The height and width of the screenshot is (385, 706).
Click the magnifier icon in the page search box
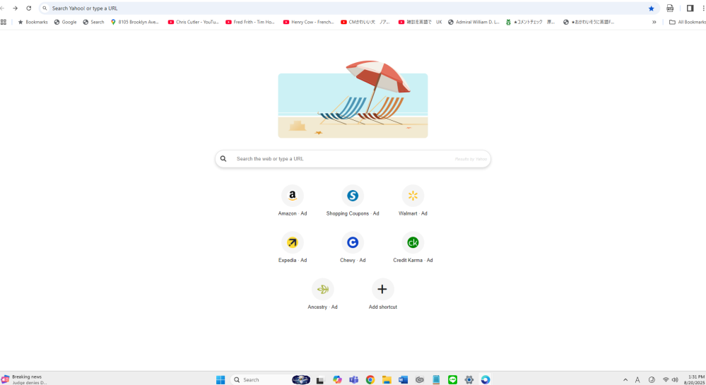[x=223, y=159]
